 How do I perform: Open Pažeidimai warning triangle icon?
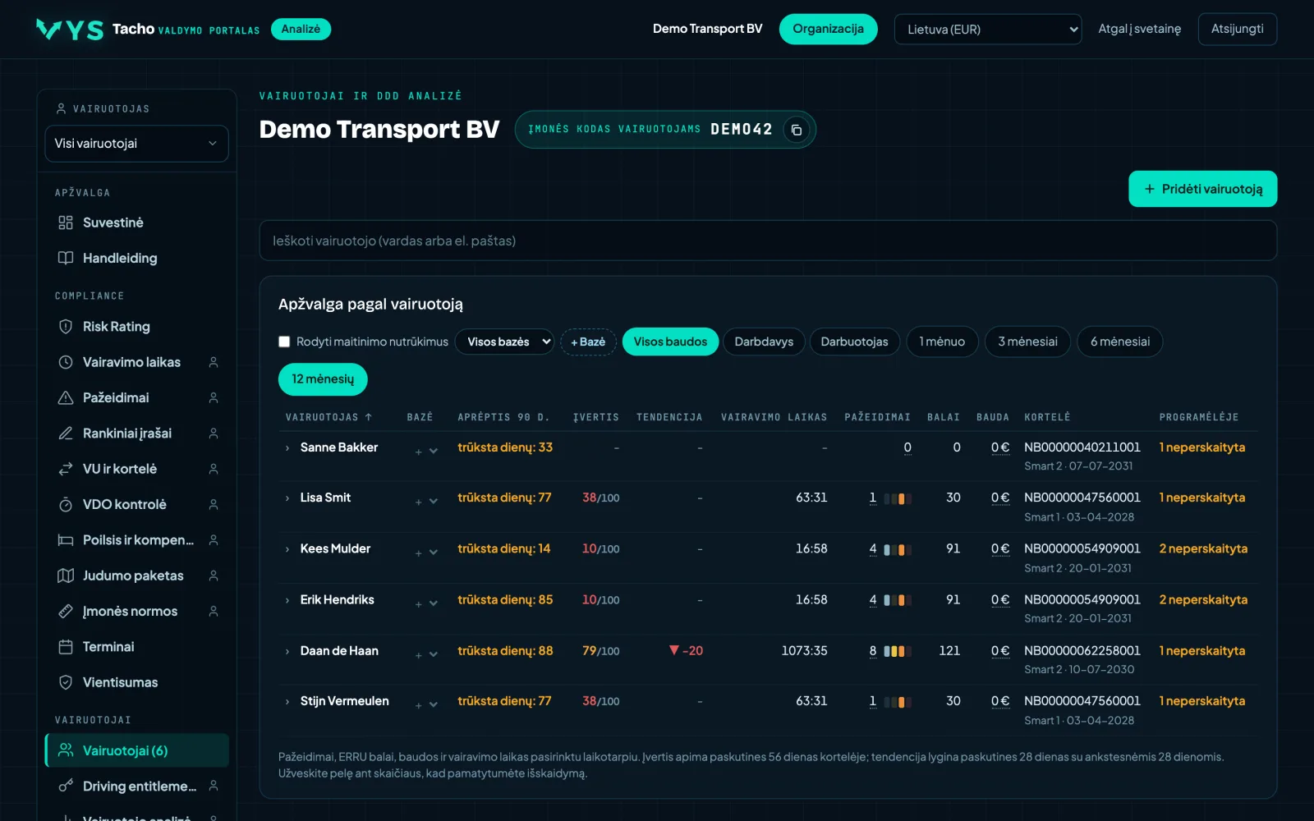point(66,397)
